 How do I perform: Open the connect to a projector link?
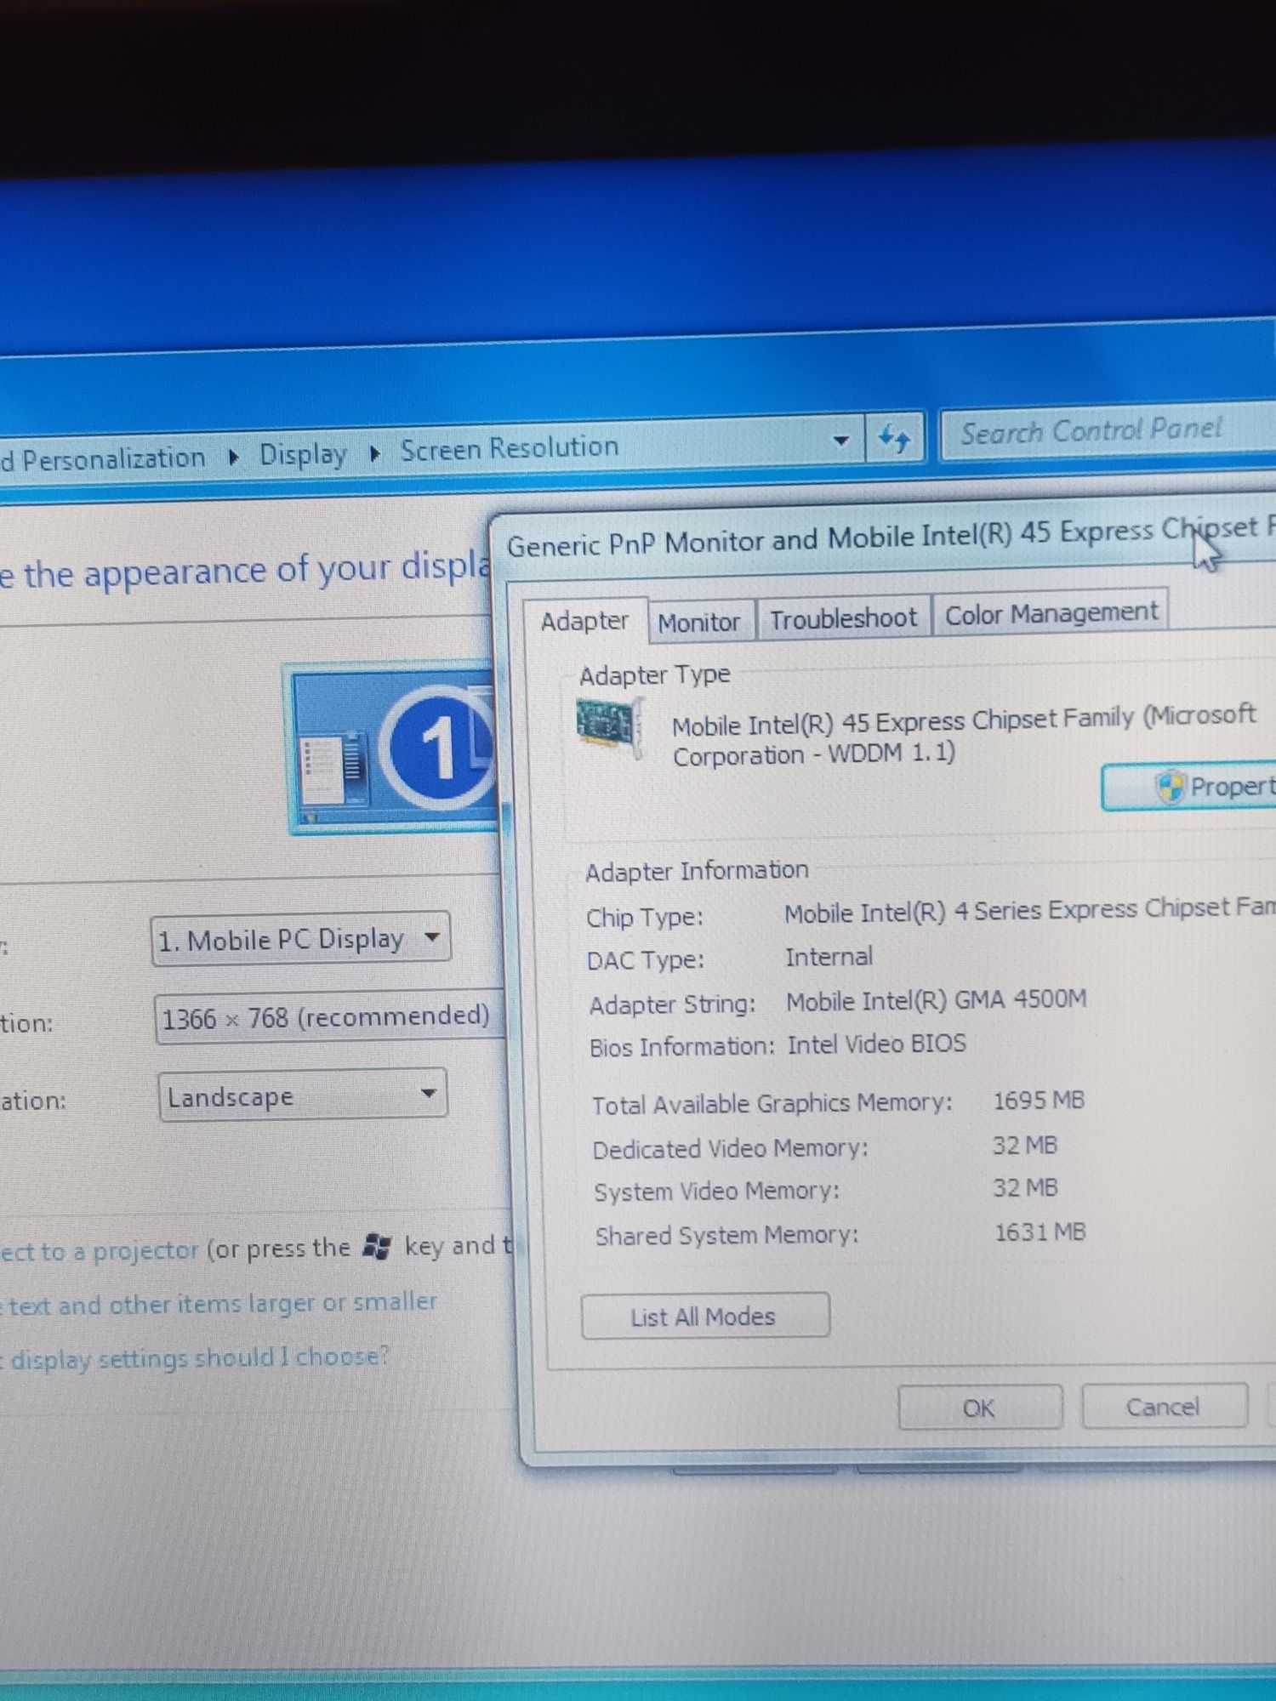pos(100,1251)
